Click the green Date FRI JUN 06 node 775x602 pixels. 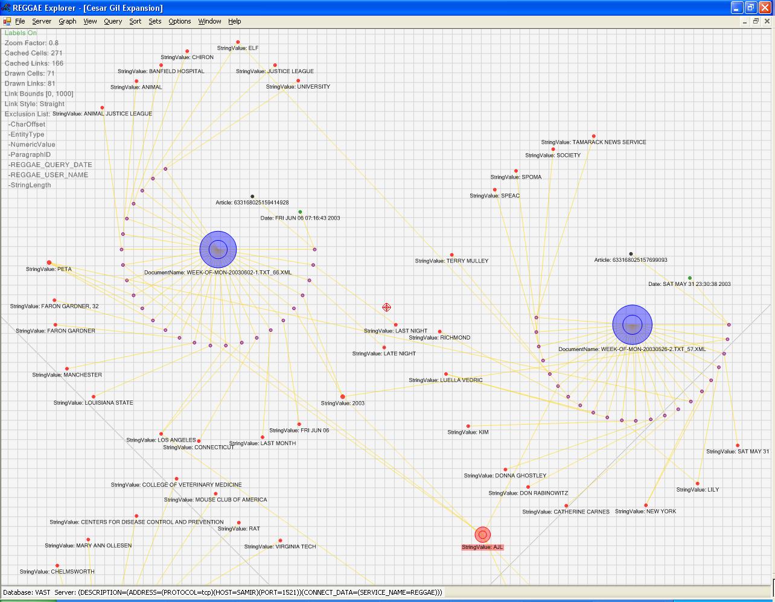pos(301,212)
